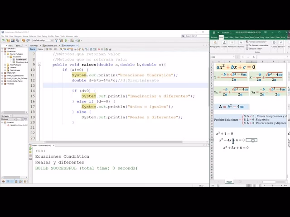
Task: Open the Portapapeles clipboard group icon
Action: tap(215, 44)
